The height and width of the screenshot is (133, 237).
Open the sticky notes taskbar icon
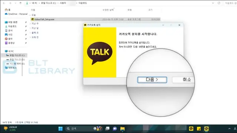tap(199, 129)
